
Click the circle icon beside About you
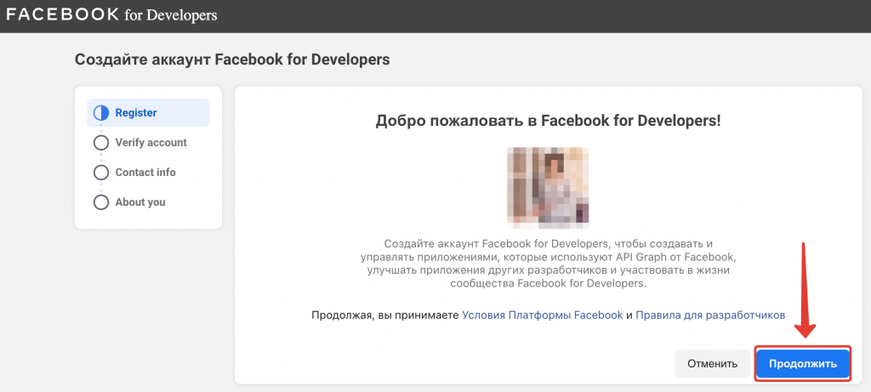tap(101, 202)
